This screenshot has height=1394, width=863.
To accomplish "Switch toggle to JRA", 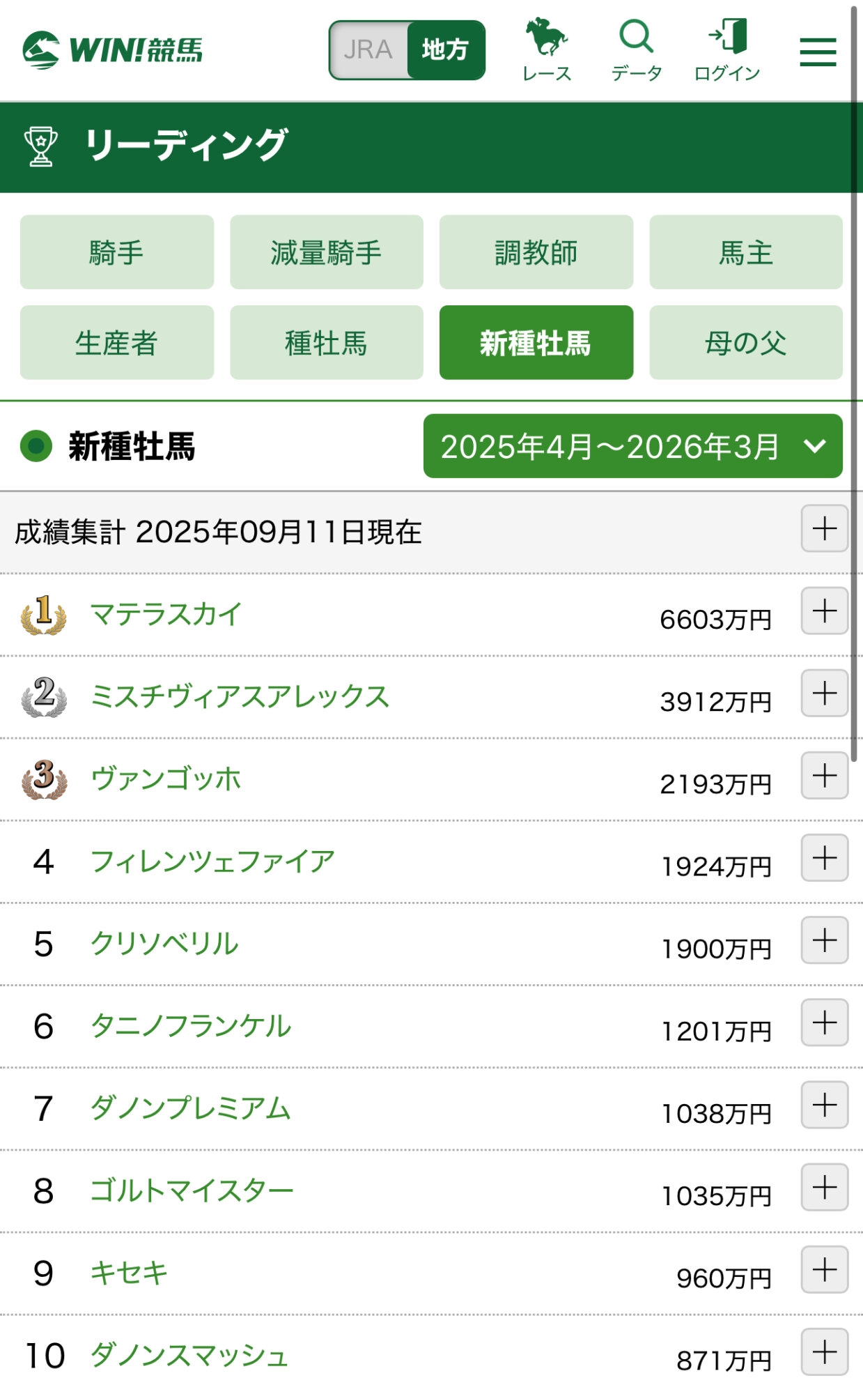I will point(368,50).
